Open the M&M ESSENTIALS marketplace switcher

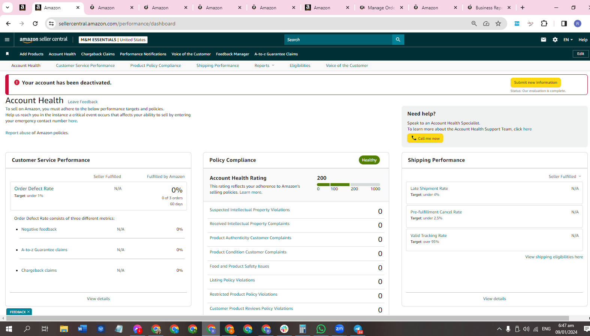113,40
